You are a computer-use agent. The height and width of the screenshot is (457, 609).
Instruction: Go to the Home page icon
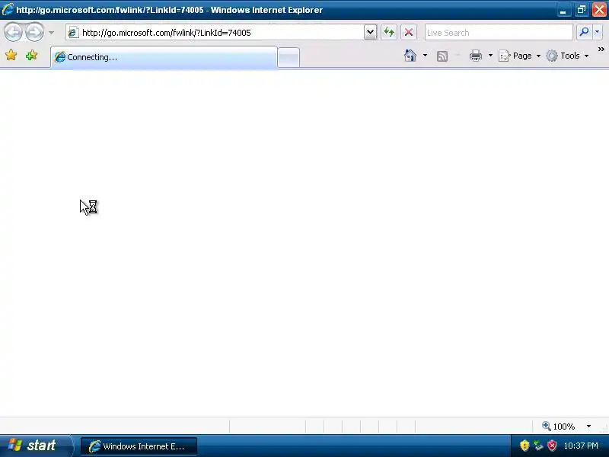coord(410,56)
